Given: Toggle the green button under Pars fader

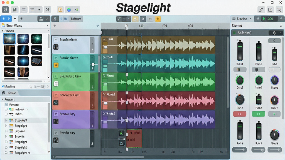Looking at the screenshot, I should click(x=258, y=114).
